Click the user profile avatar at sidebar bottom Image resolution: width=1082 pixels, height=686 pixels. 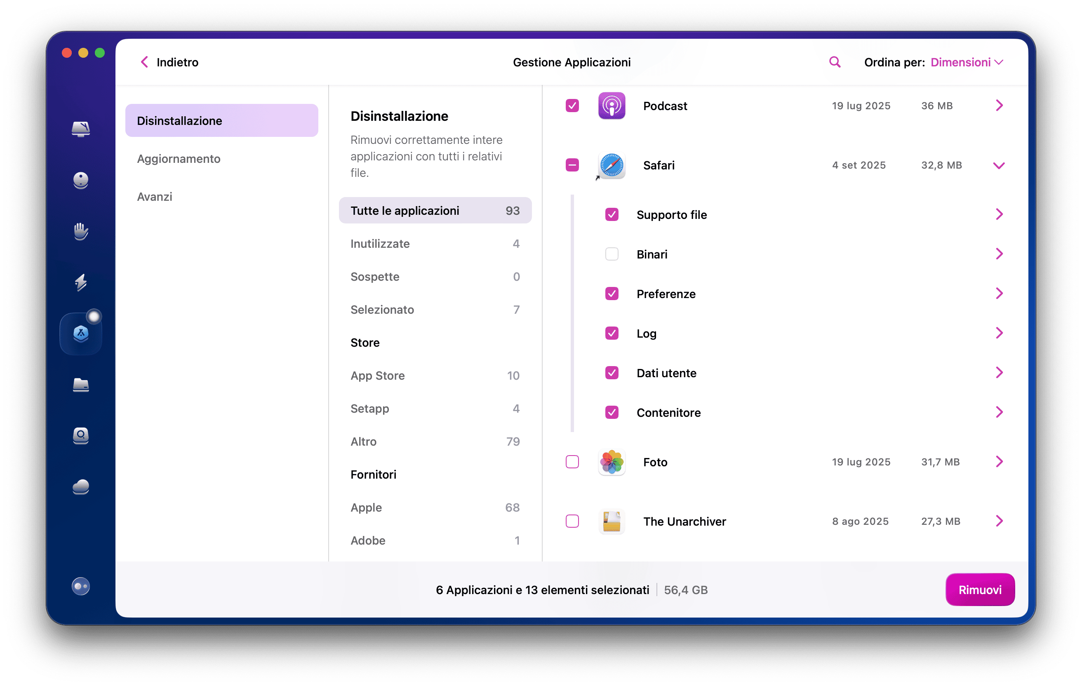click(81, 586)
